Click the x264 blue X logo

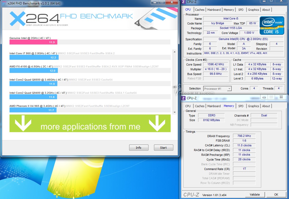[x=17, y=18]
